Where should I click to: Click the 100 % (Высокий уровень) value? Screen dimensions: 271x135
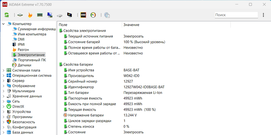pyautogui.click(x=144, y=42)
